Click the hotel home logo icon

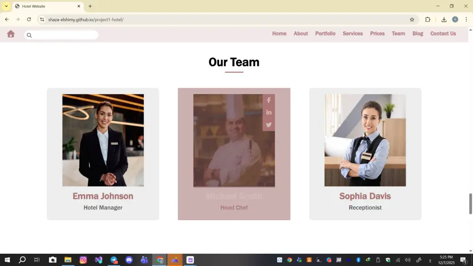(11, 34)
